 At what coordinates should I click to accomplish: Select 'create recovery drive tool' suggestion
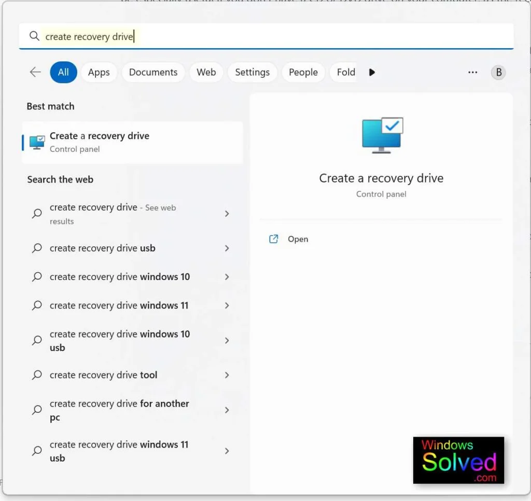(x=132, y=375)
